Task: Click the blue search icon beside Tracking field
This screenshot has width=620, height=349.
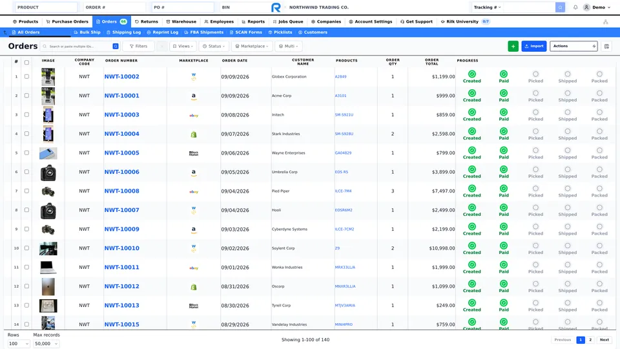Action: [x=560, y=7]
